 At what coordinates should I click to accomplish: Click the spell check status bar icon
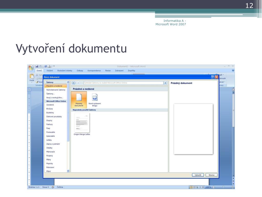point(53,187)
